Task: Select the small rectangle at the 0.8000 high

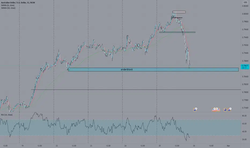Action: pyautogui.click(x=179, y=12)
